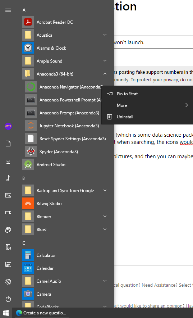
Task: Expand the Acustica folder
Action: 105,35
